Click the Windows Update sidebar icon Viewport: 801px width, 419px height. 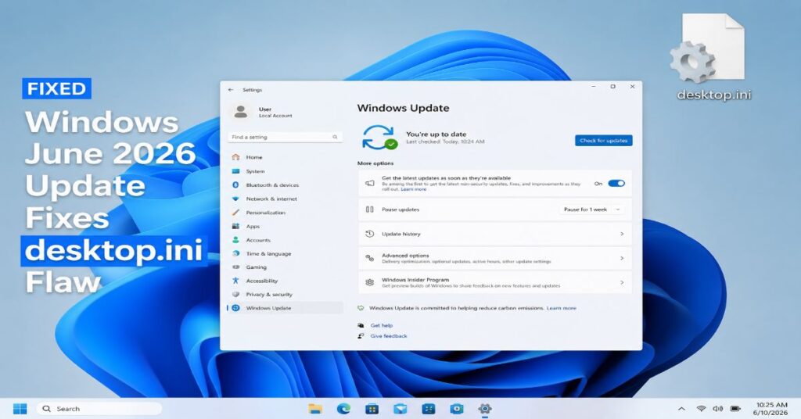click(x=235, y=308)
